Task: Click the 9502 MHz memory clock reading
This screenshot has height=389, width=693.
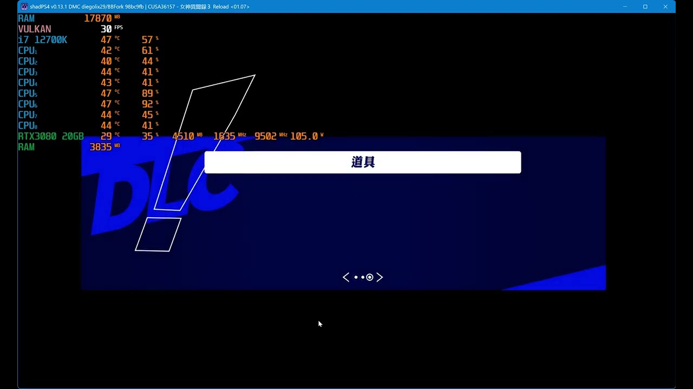Action: [x=271, y=136]
